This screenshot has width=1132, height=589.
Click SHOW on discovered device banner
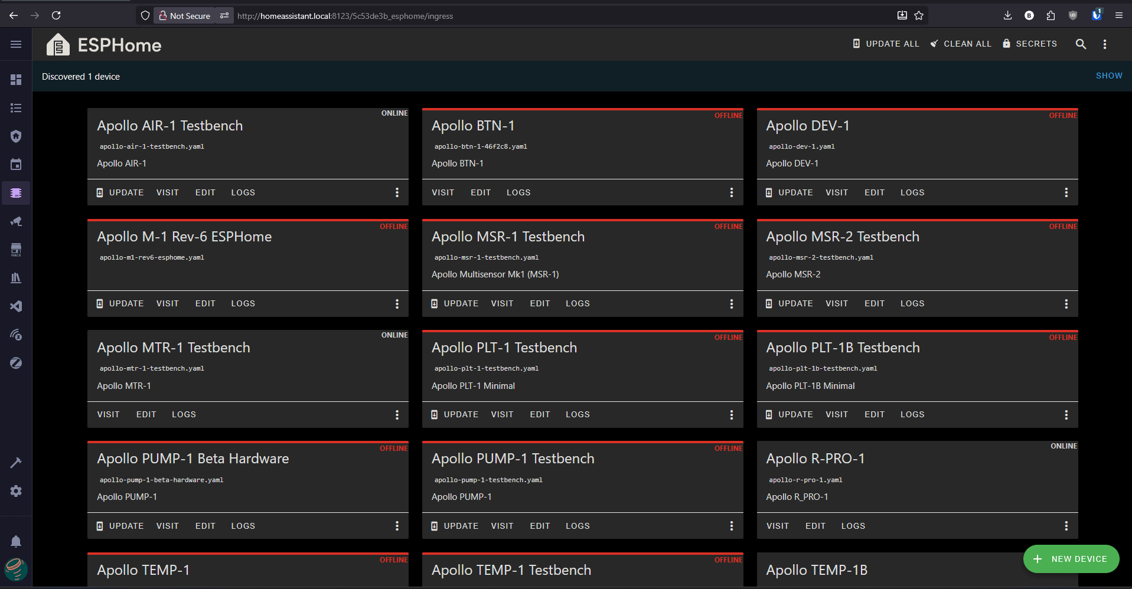[x=1109, y=76]
